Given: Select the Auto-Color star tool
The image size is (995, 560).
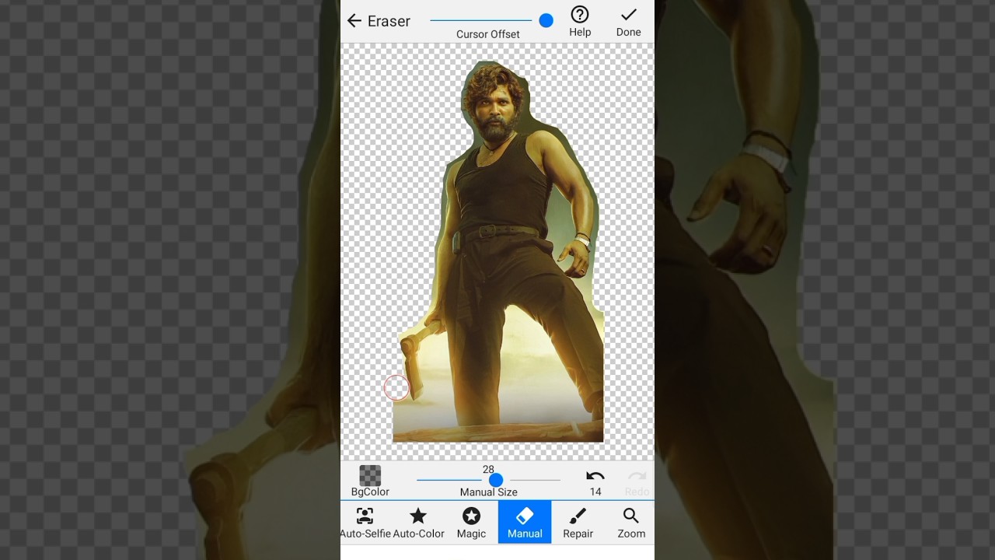Looking at the screenshot, I should click(x=418, y=522).
